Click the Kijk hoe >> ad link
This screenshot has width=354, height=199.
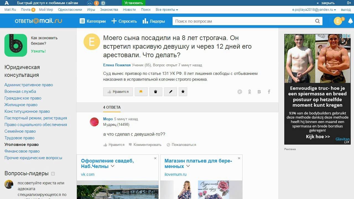click(318, 137)
